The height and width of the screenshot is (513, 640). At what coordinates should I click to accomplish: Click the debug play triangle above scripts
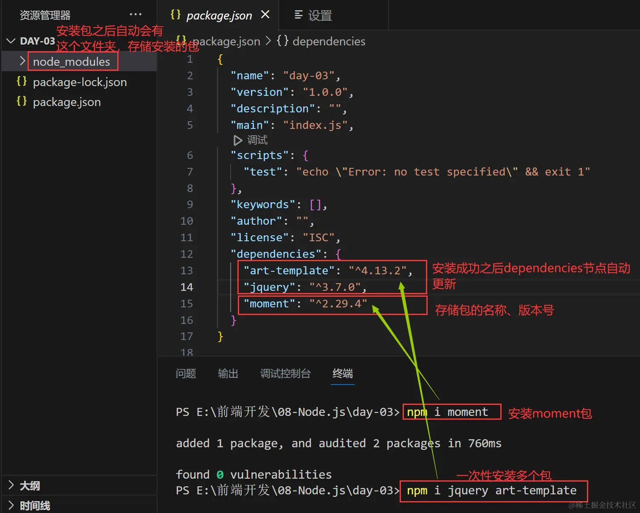[238, 140]
